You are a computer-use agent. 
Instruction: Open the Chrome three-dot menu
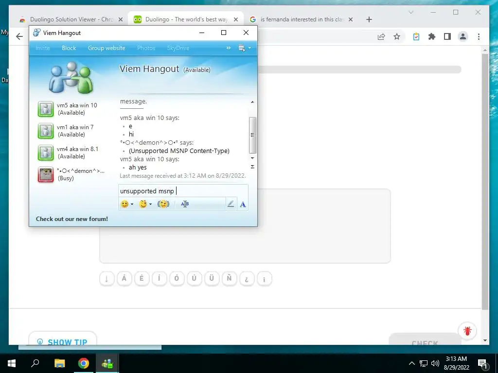tap(479, 36)
